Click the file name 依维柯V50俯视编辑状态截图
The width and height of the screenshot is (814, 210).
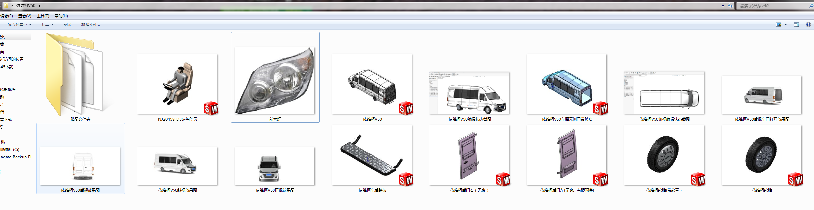[664, 119]
